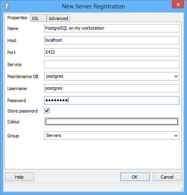Expand the Maintenance DB dropdown
This screenshot has height=195, width=187.
click(x=176, y=76)
